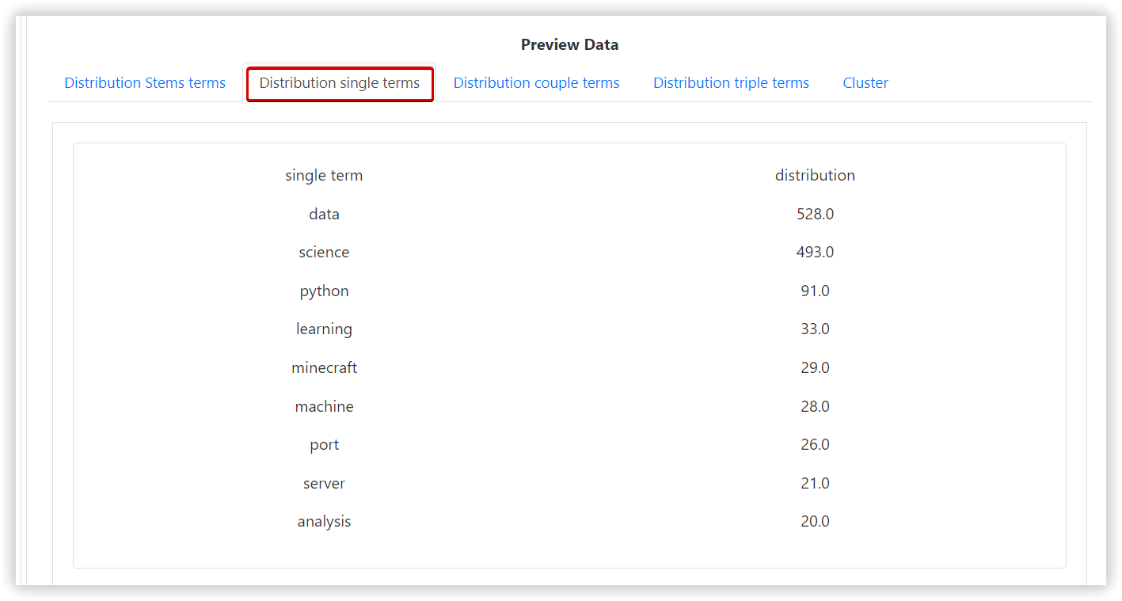Select the 'port' term cell
This screenshot has width=1122, height=601.
pyautogui.click(x=324, y=445)
